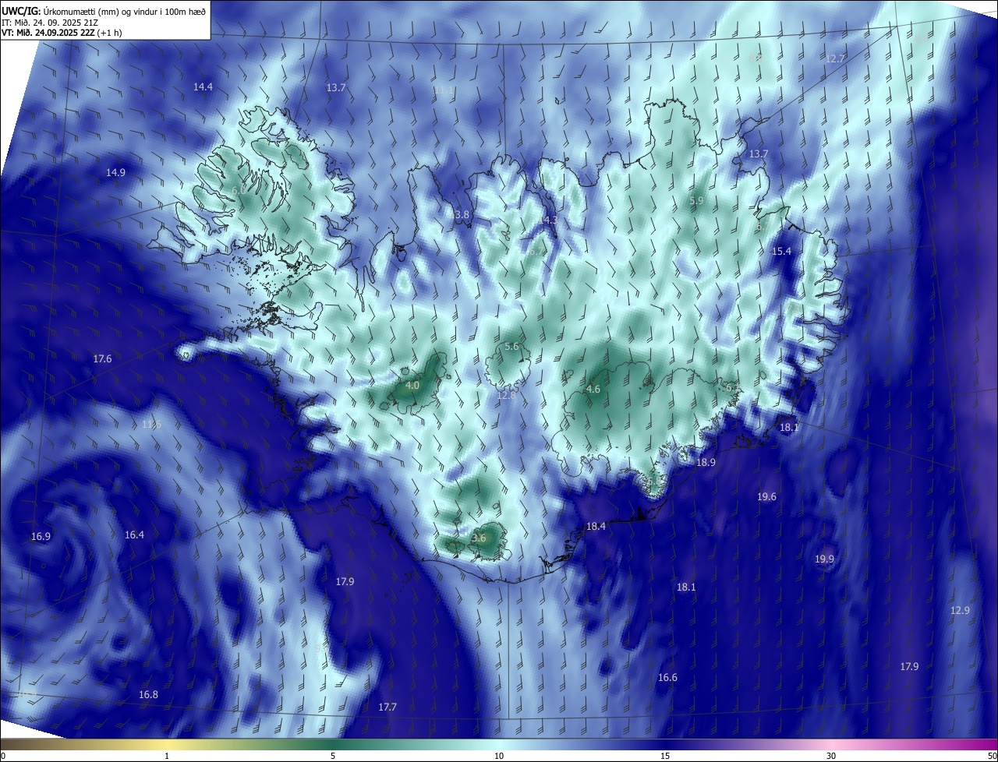Image resolution: width=998 pixels, height=762 pixels.
Task: Select the 14.9 value label
Action: point(115,172)
